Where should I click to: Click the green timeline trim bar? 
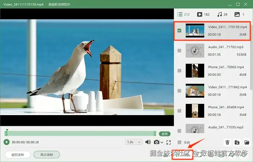tap(81, 133)
